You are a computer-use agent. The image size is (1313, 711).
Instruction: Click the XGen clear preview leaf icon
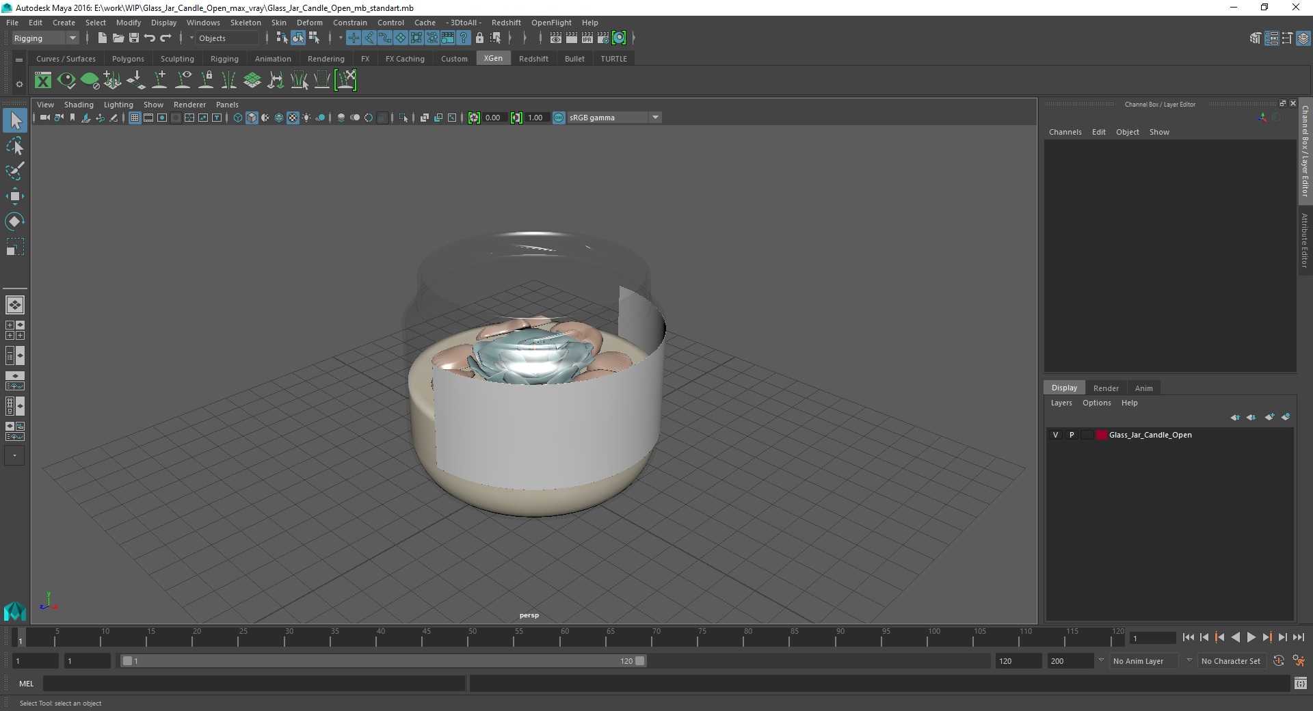(90, 81)
